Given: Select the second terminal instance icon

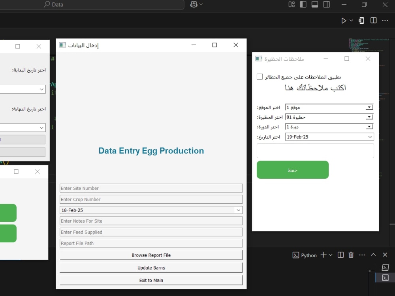Looking at the screenshot, I should [385, 277].
